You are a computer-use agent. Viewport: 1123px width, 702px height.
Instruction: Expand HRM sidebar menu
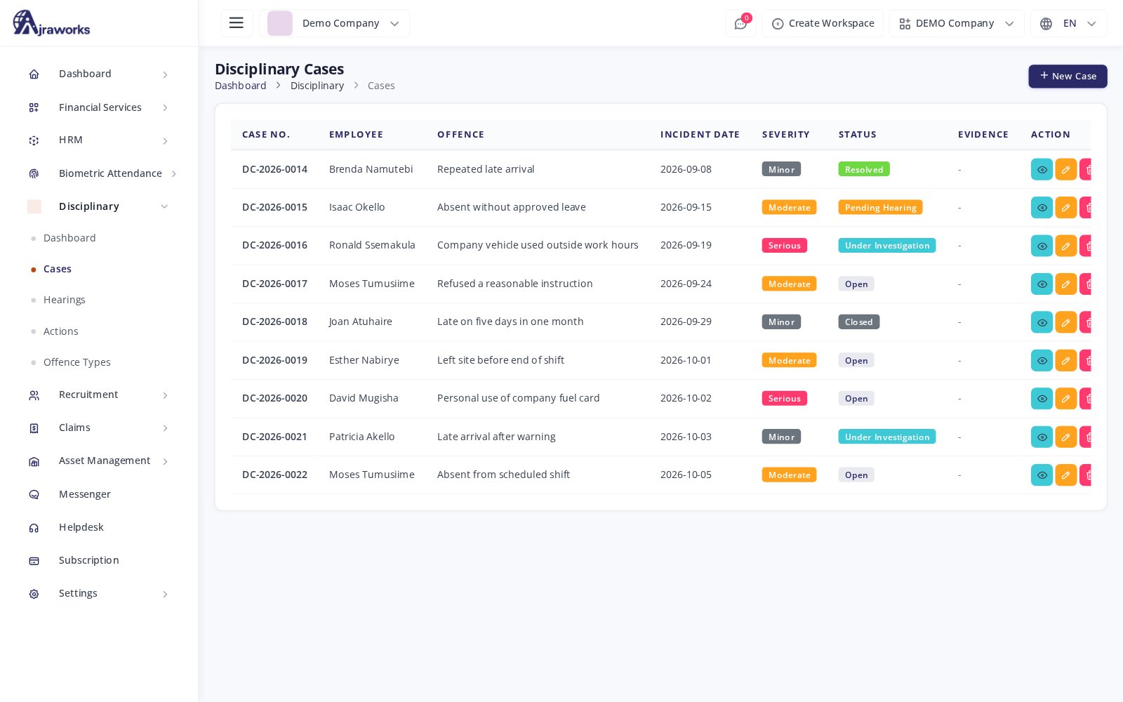click(x=99, y=140)
